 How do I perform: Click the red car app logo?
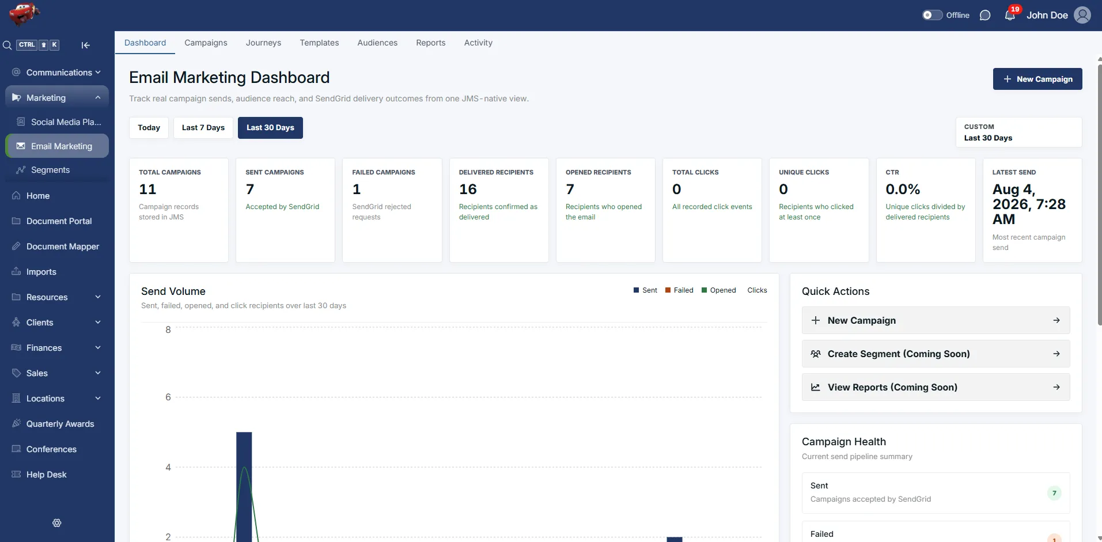click(x=24, y=14)
